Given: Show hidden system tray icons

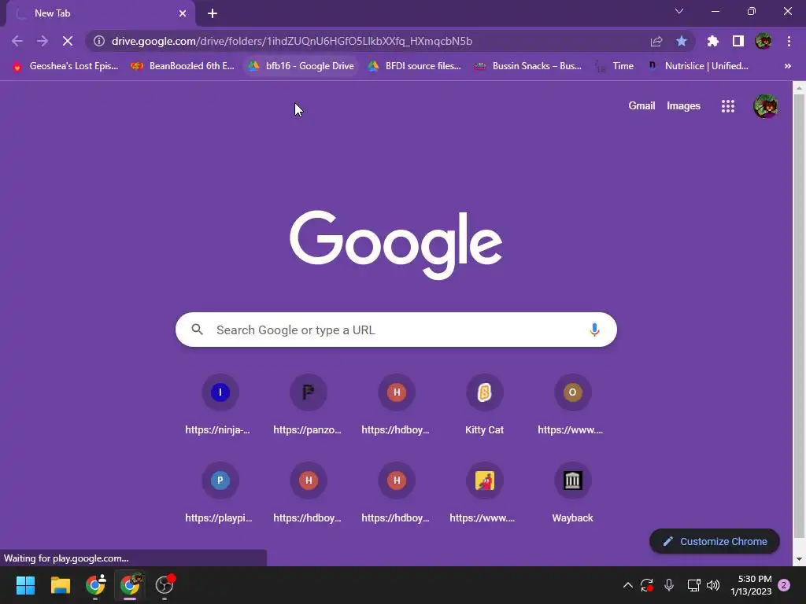Looking at the screenshot, I should click(x=627, y=585).
